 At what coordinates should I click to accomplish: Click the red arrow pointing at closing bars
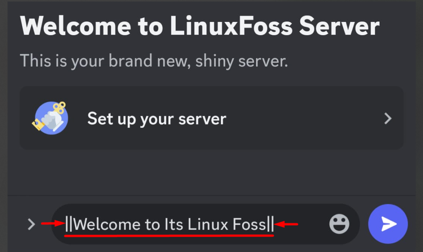pos(286,224)
